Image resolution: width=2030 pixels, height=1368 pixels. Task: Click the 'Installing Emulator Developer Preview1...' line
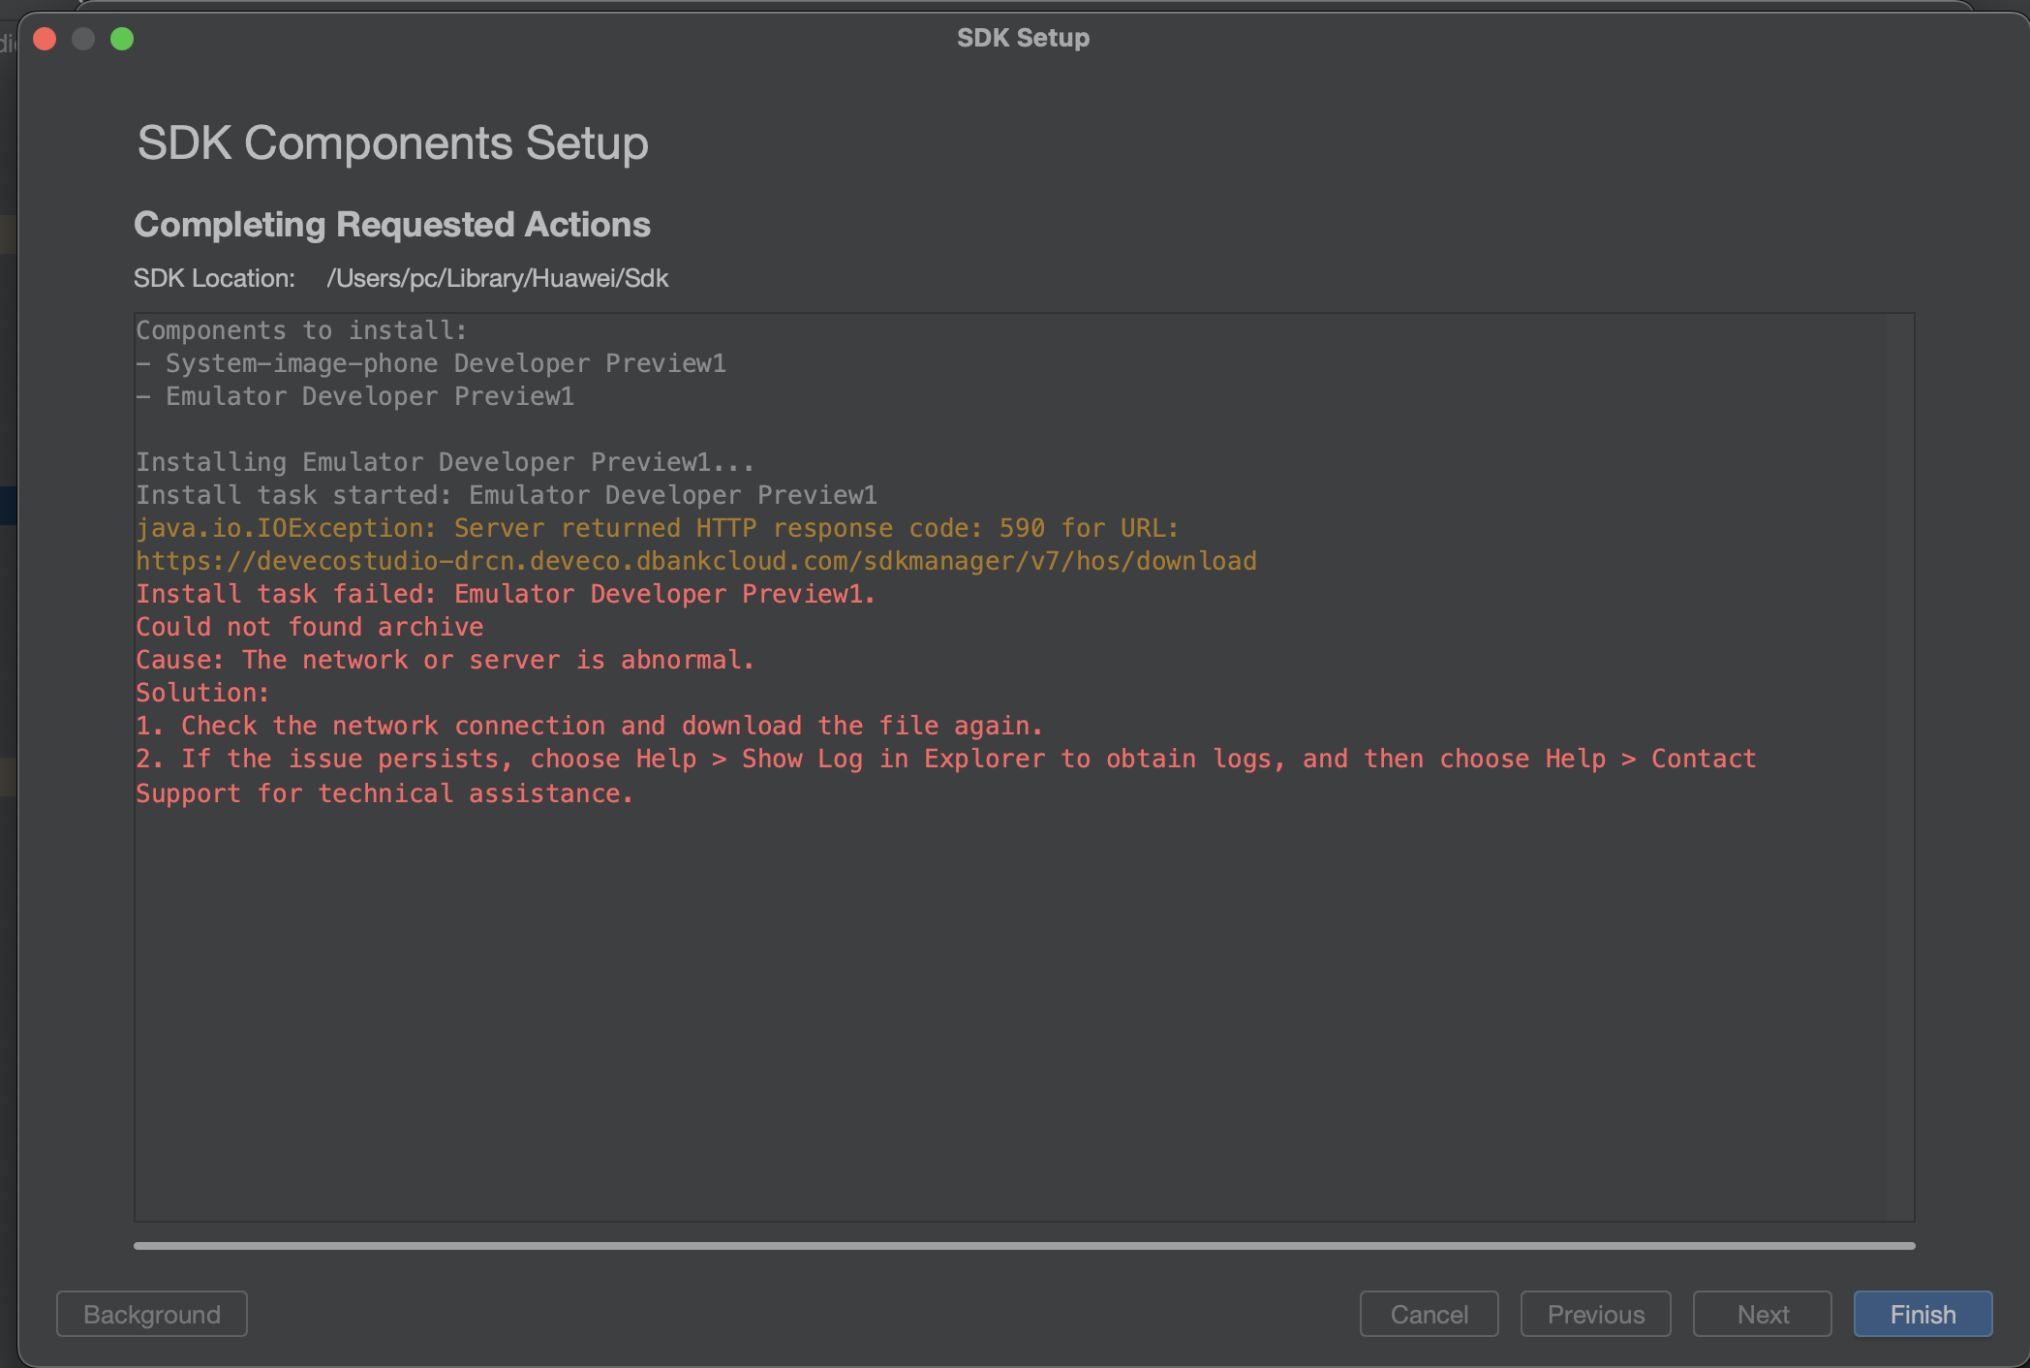pos(445,462)
